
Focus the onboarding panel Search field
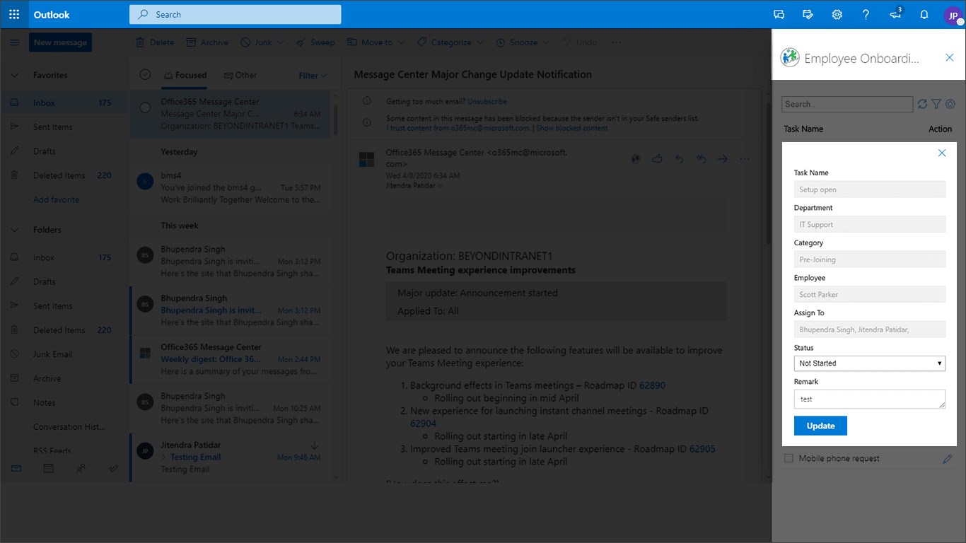(847, 104)
